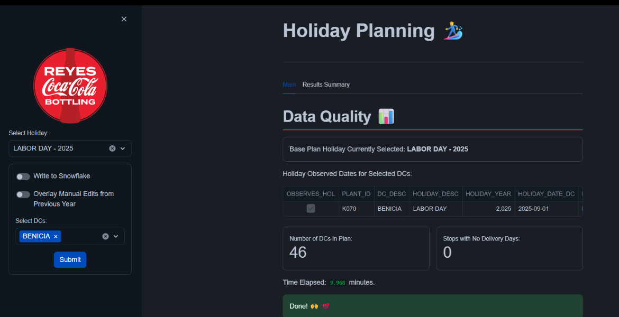Toggle the Write to Snowflake switch

click(23, 176)
